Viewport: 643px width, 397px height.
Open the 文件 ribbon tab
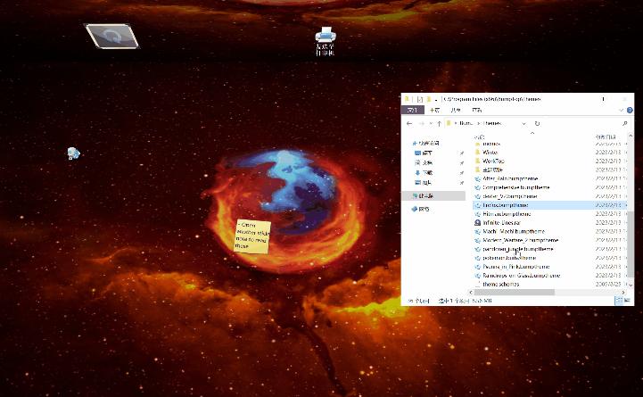coord(413,110)
